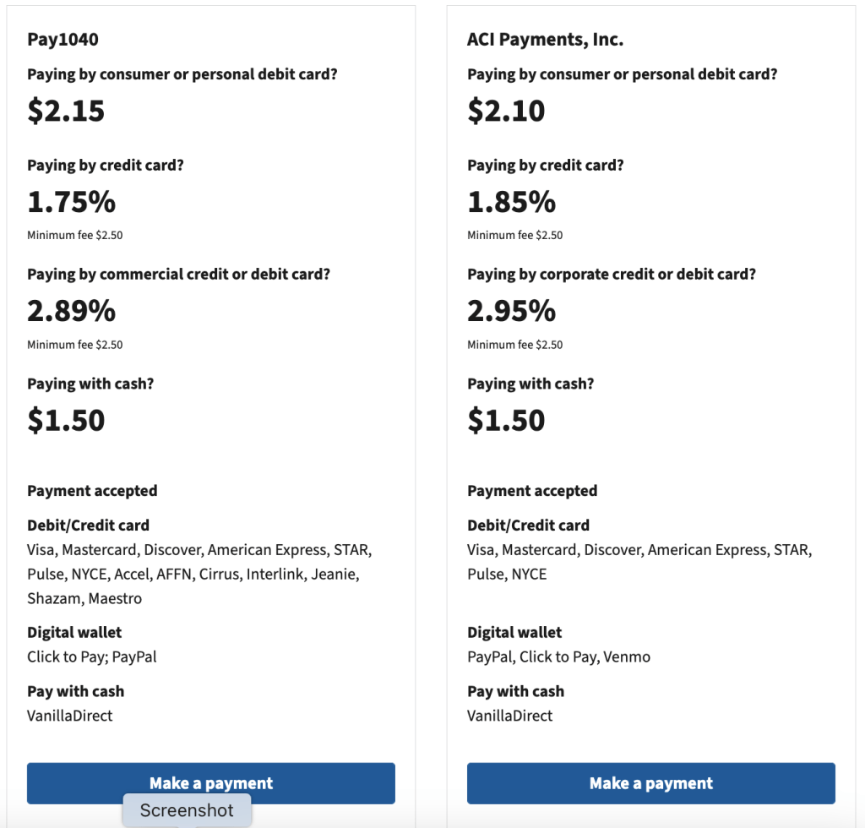The width and height of the screenshot is (865, 828).
Task: Click the Pay1040 Make a payment button
Action: (210, 782)
